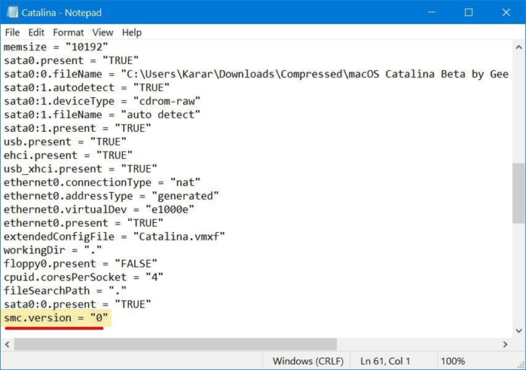Image resolution: width=526 pixels, height=370 pixels.
Task: Open the View menu
Action: click(102, 32)
